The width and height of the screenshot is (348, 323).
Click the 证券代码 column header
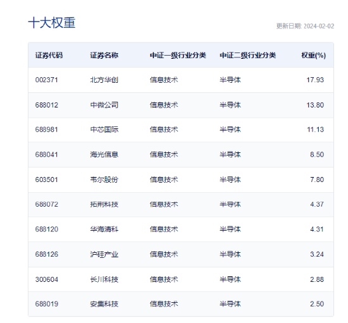point(49,55)
